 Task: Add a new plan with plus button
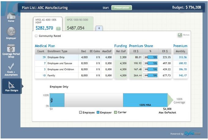point(99,28)
